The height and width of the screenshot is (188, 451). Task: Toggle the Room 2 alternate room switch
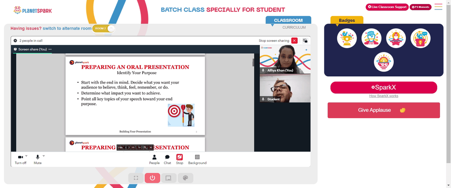(x=104, y=28)
